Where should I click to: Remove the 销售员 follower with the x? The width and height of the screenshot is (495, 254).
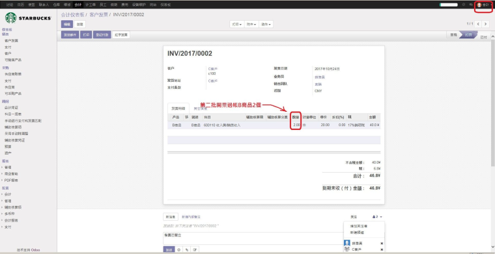pos(382,244)
